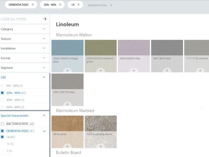Enable the BACTERIOSTATIC checkbox

tap(2, 124)
